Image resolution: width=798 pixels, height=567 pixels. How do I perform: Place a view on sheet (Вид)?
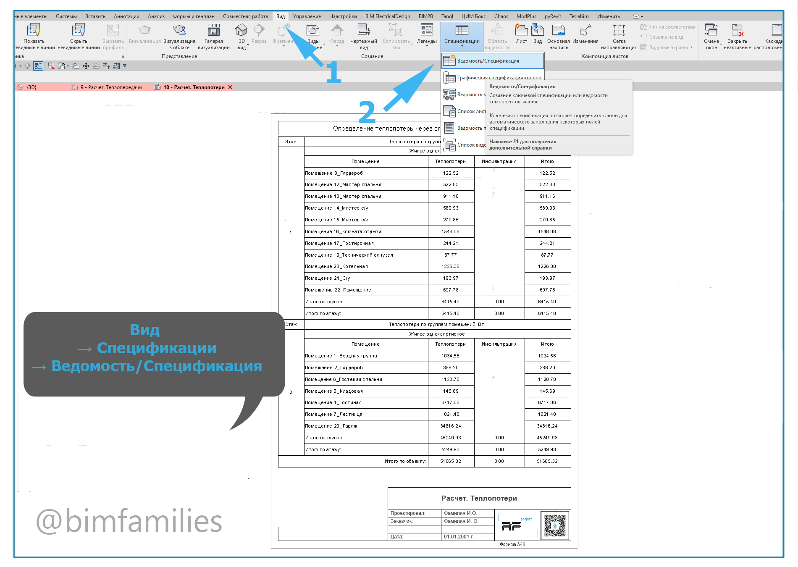(x=538, y=34)
